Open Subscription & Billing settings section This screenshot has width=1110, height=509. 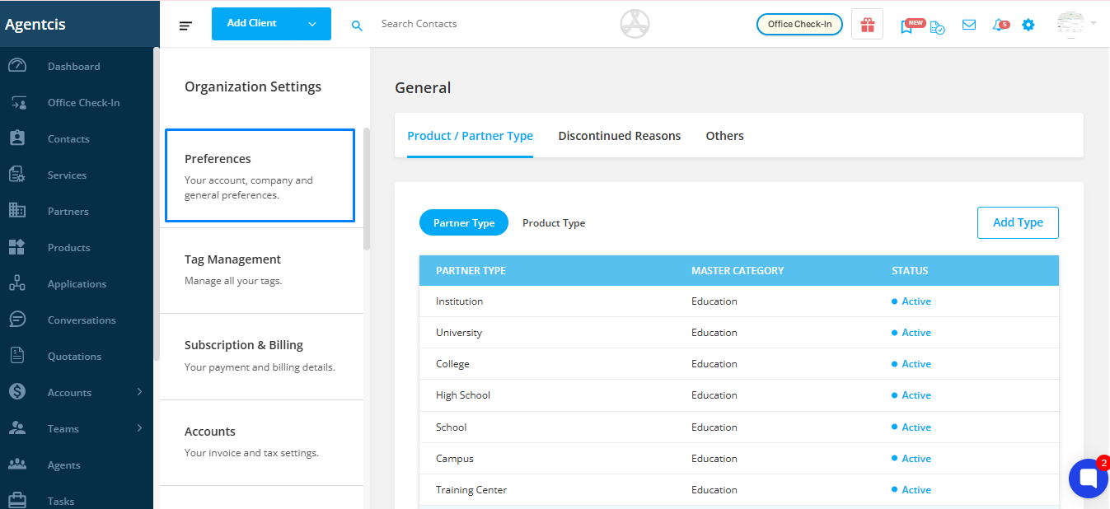pos(261,357)
